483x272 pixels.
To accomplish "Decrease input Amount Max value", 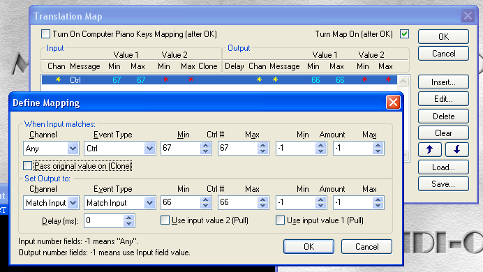I will (x=378, y=151).
